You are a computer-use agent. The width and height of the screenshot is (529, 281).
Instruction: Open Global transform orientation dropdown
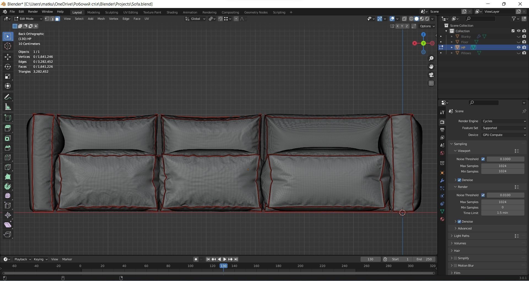(195, 19)
